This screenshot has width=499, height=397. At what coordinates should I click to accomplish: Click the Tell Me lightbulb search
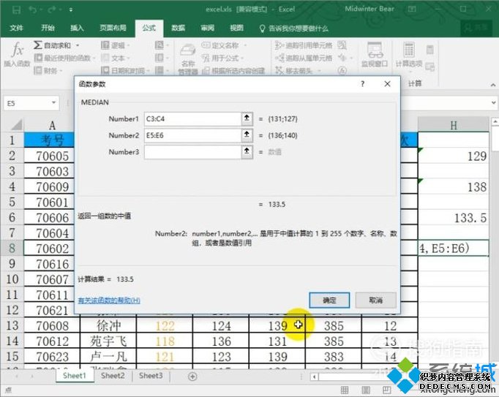[x=262, y=29]
